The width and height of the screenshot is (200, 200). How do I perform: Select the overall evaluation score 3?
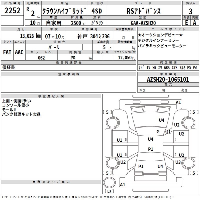pyautogui.click(x=190, y=11)
